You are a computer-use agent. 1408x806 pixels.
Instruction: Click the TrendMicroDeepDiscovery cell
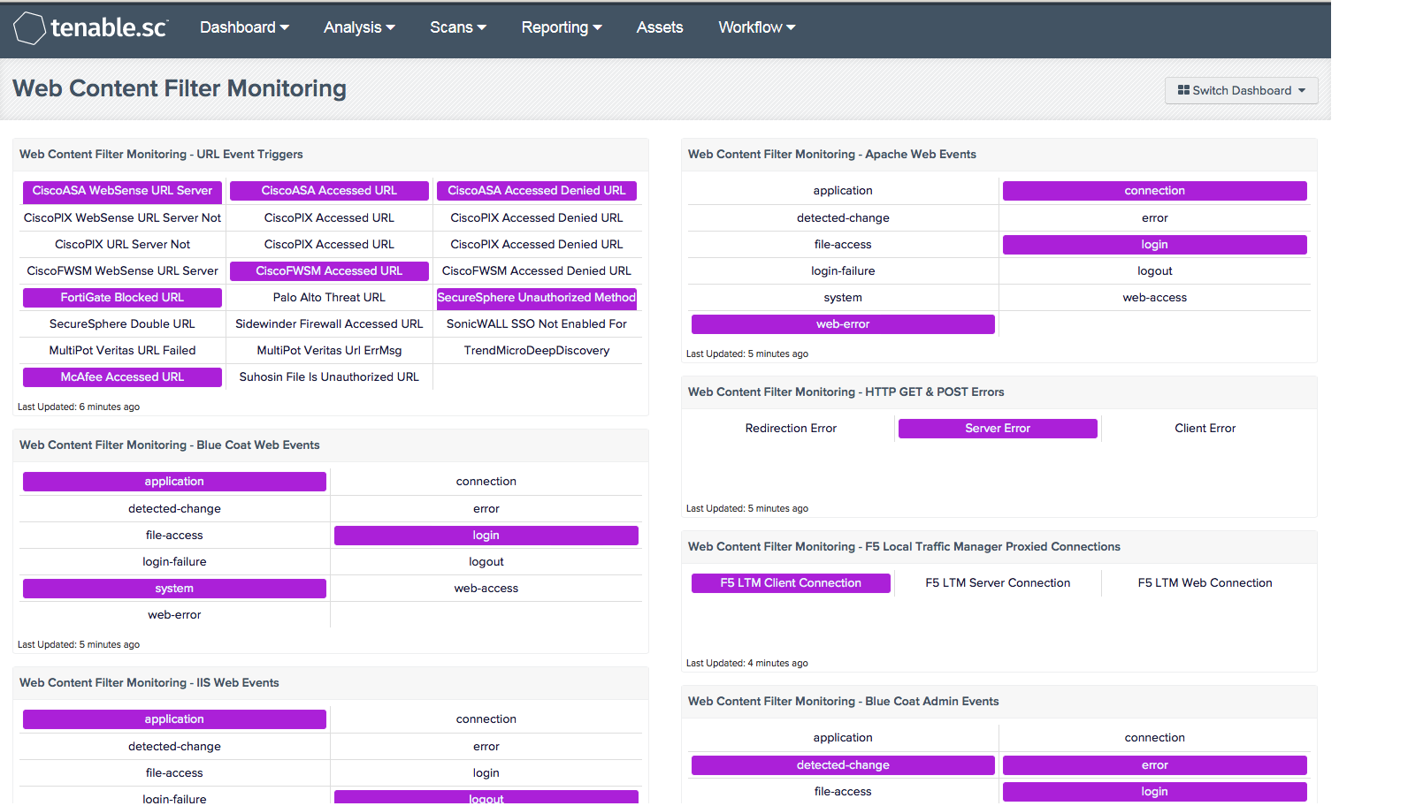(x=537, y=350)
